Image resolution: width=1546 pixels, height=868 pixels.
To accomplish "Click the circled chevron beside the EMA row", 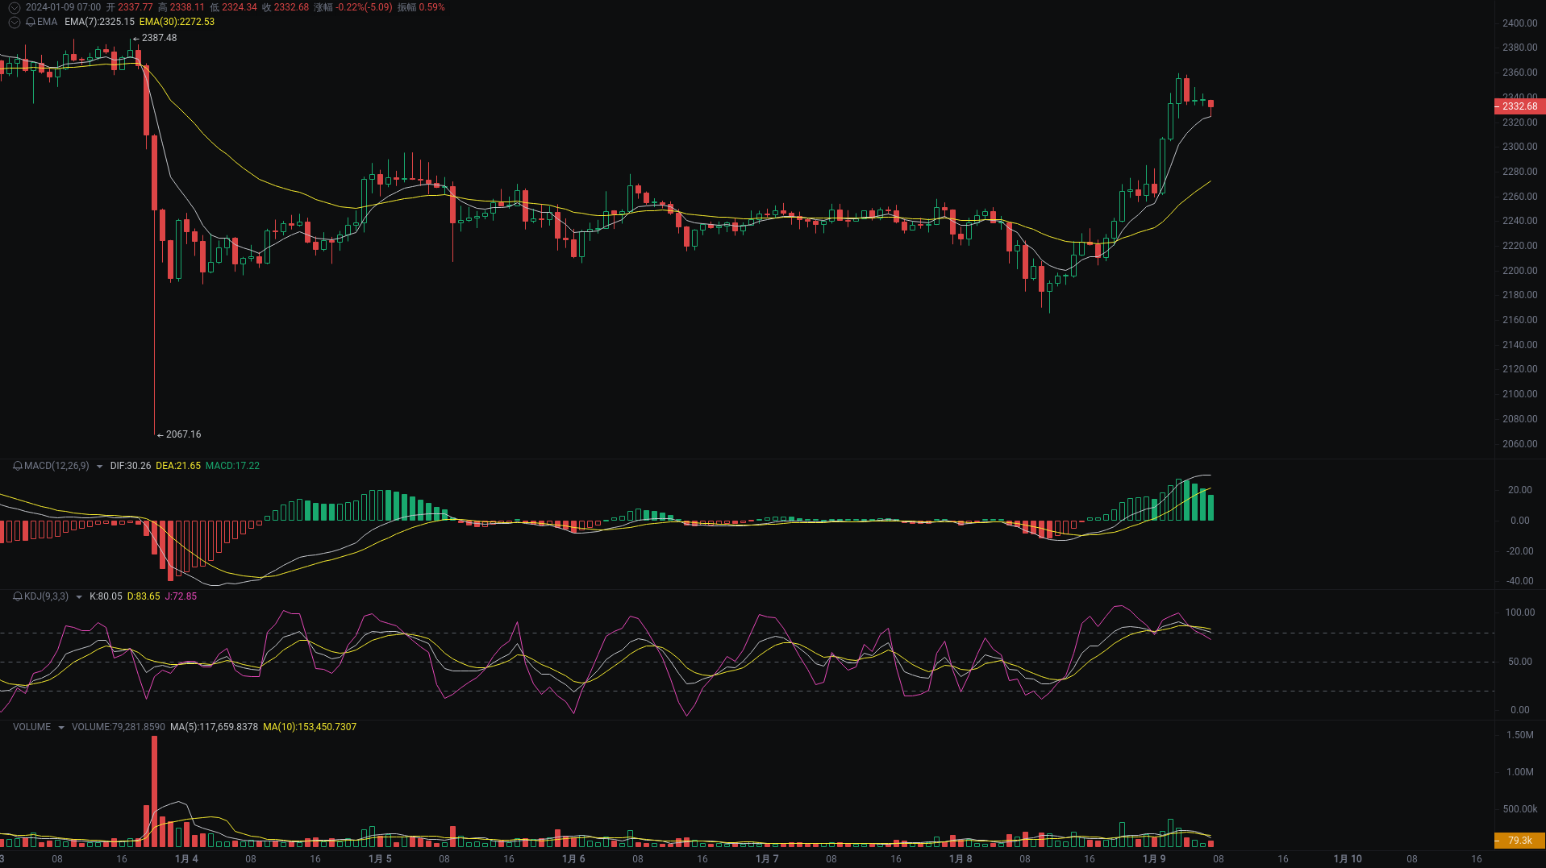I will tap(14, 22).
